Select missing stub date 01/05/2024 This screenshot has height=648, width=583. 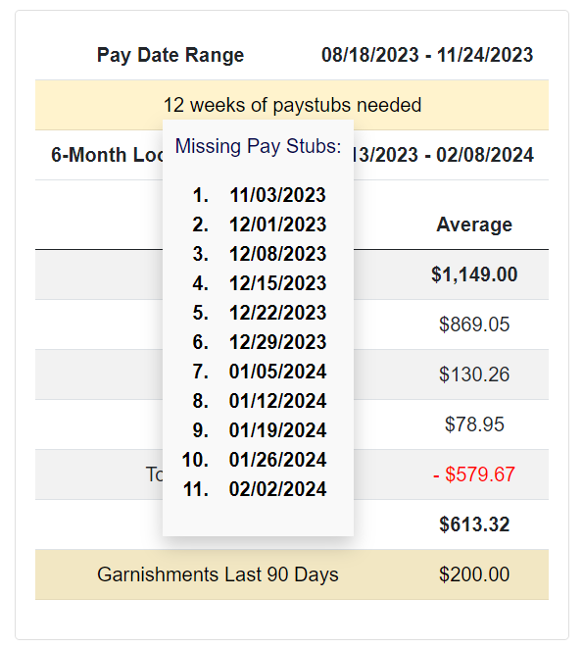coord(277,372)
